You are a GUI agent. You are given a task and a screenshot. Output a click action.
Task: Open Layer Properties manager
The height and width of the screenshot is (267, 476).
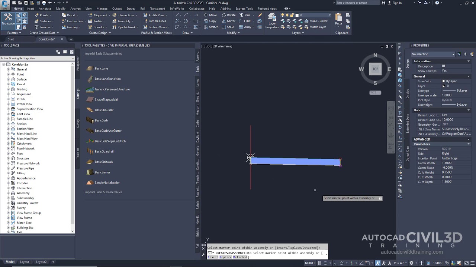[272, 21]
